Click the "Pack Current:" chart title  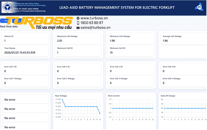point(114,96)
